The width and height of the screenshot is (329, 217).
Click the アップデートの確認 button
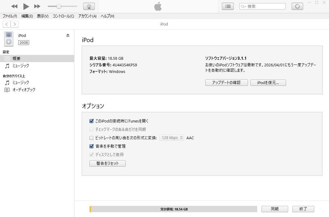click(x=226, y=83)
